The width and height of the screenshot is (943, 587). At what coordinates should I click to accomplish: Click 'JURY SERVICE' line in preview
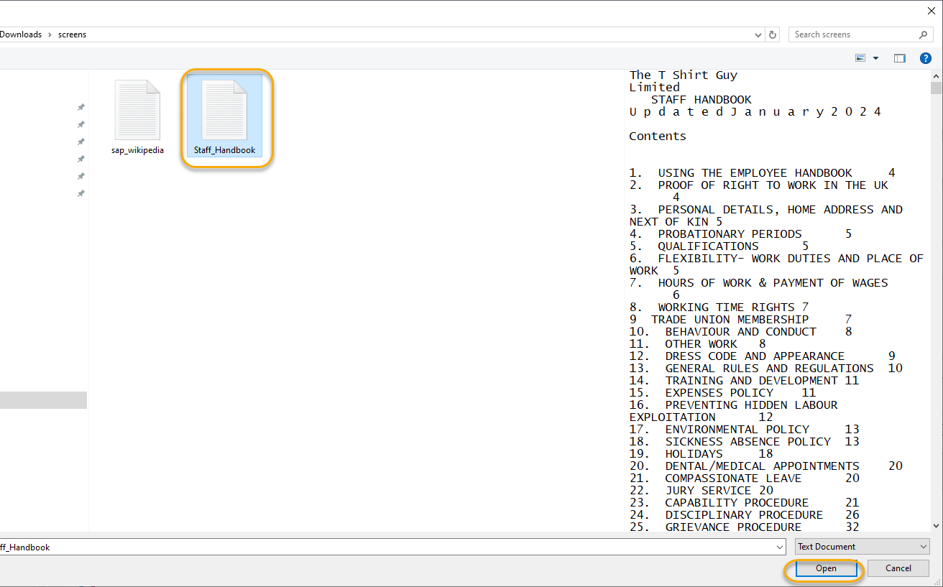701,491
